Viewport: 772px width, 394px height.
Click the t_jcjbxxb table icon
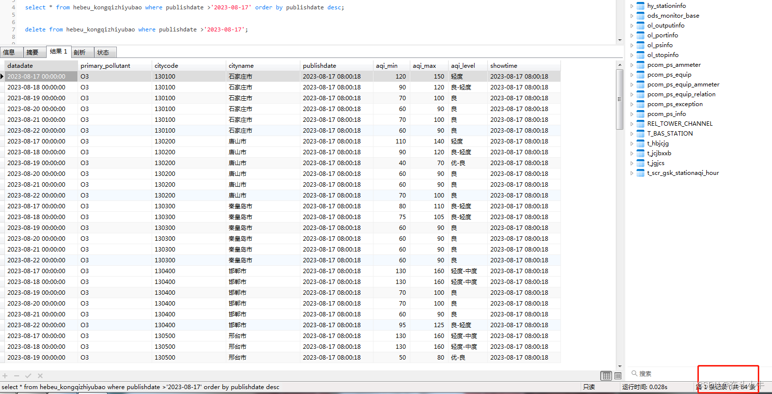coord(640,153)
